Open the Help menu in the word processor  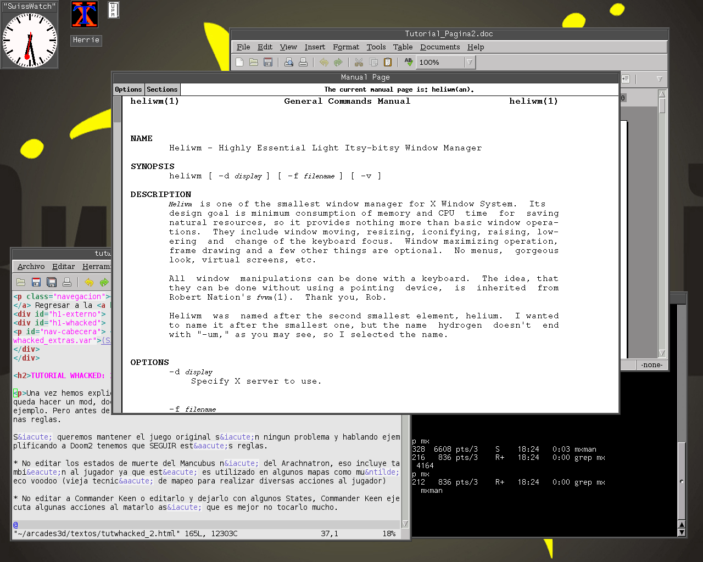(x=476, y=47)
